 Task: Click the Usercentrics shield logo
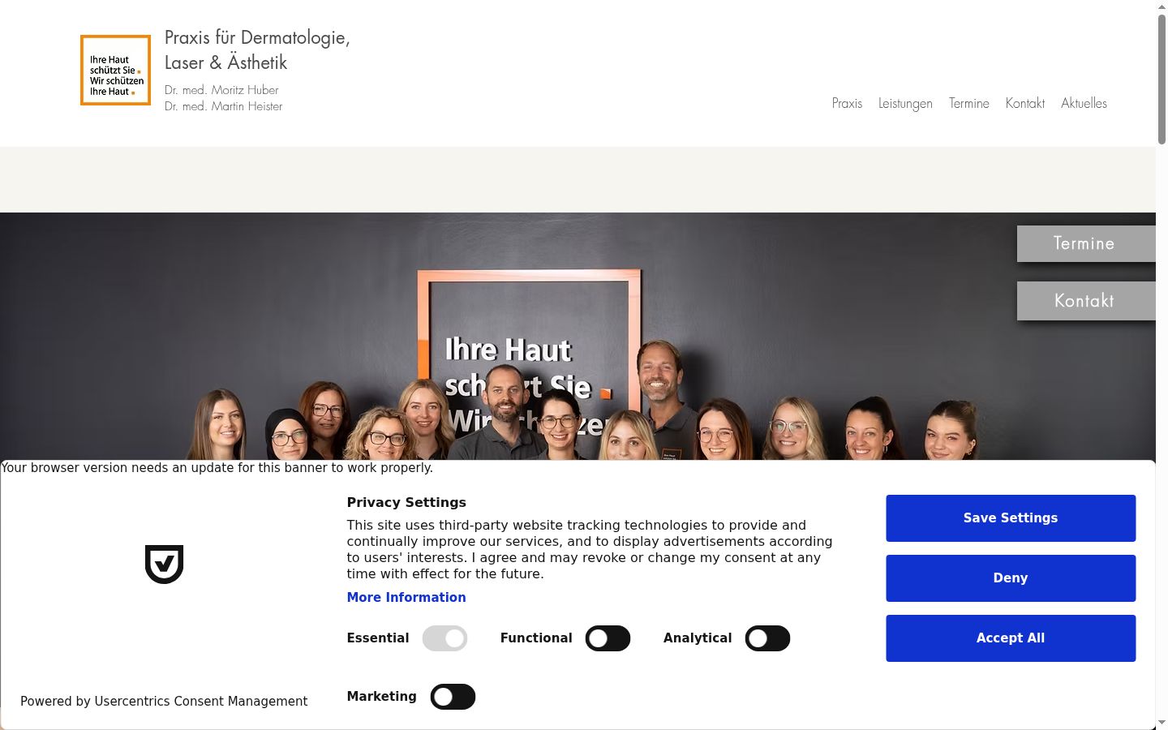point(164,564)
